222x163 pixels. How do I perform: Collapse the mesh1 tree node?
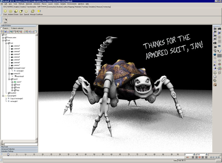pyautogui.click(x=9, y=79)
